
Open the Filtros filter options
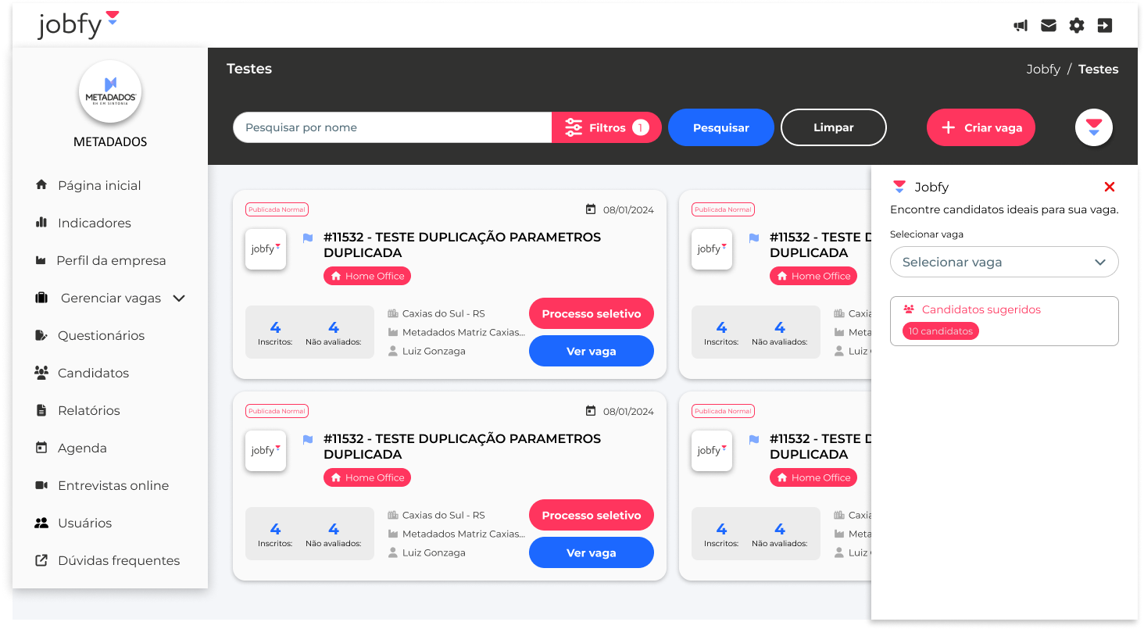tap(606, 127)
